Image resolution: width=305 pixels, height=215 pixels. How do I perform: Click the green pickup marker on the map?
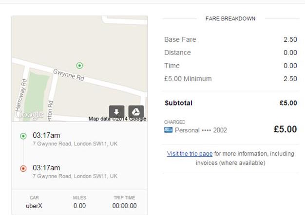(x=79, y=66)
